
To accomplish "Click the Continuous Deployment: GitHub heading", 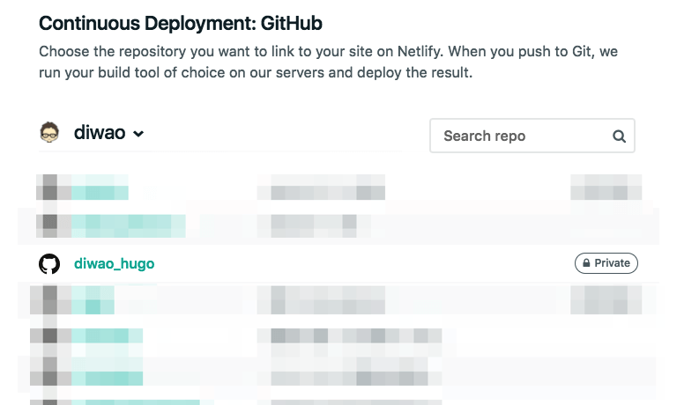I will click(x=181, y=24).
